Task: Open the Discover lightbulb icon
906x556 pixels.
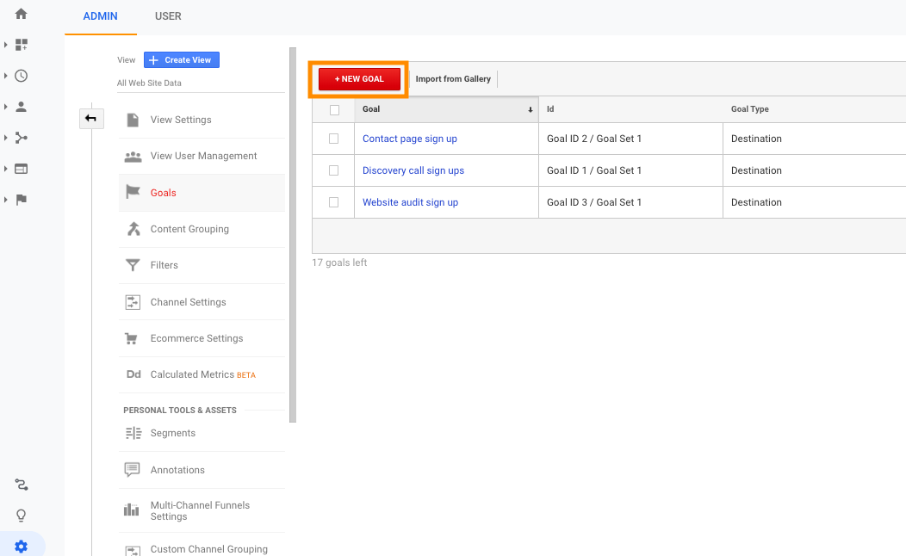Action: click(x=22, y=515)
